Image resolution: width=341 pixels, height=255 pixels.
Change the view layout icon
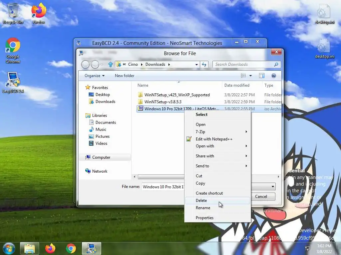(x=243, y=76)
